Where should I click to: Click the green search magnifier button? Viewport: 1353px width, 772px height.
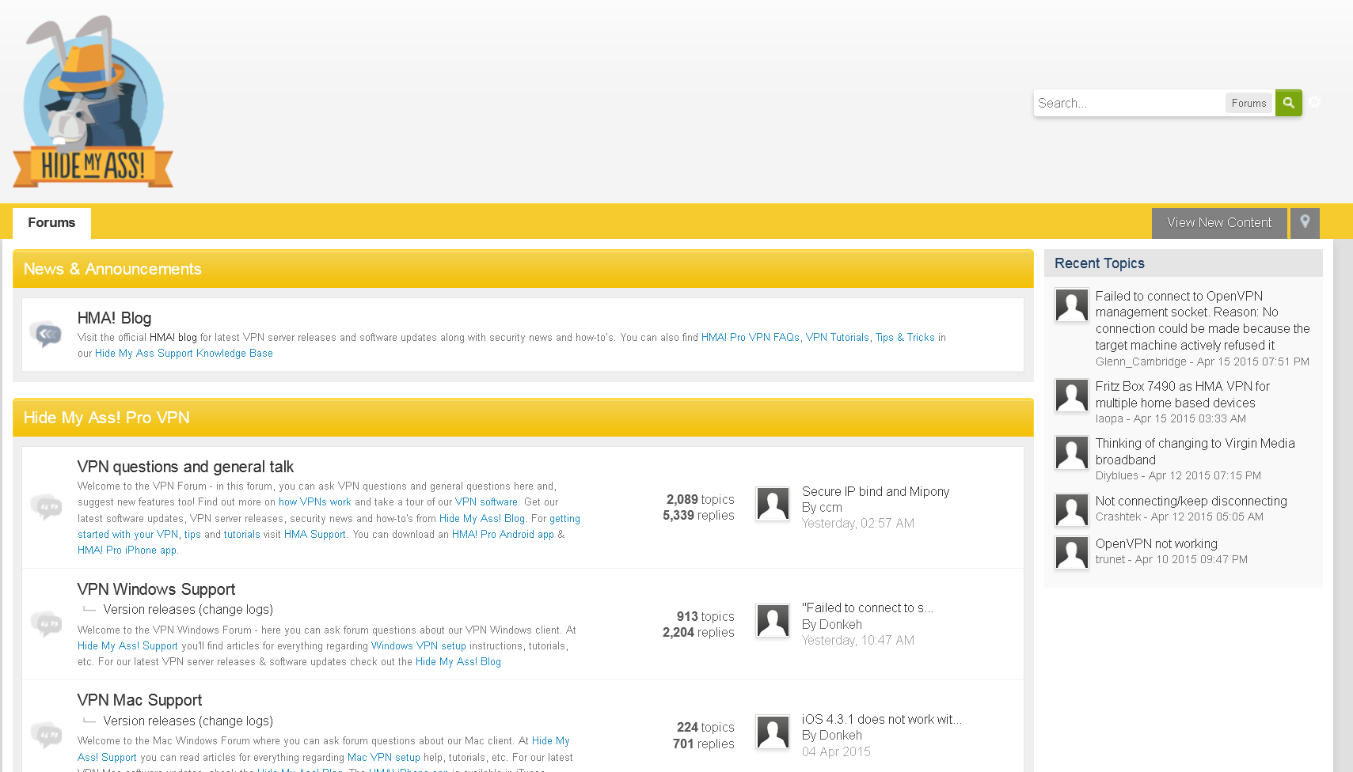click(1288, 103)
